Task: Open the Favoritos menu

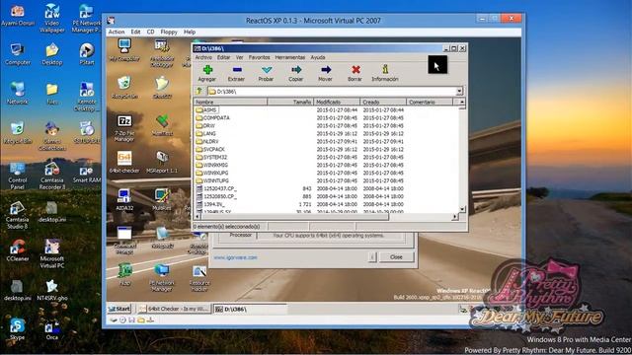Action: click(259, 57)
